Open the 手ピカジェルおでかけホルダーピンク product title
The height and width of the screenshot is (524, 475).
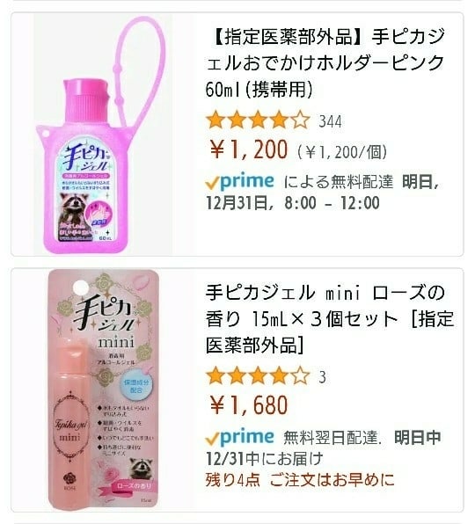[x=325, y=62]
